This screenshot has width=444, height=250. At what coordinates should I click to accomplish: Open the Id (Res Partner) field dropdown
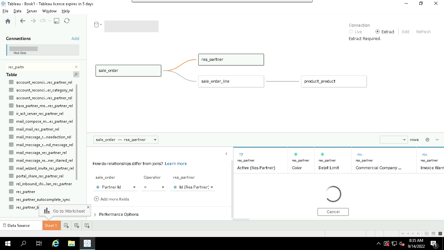click(x=192, y=187)
